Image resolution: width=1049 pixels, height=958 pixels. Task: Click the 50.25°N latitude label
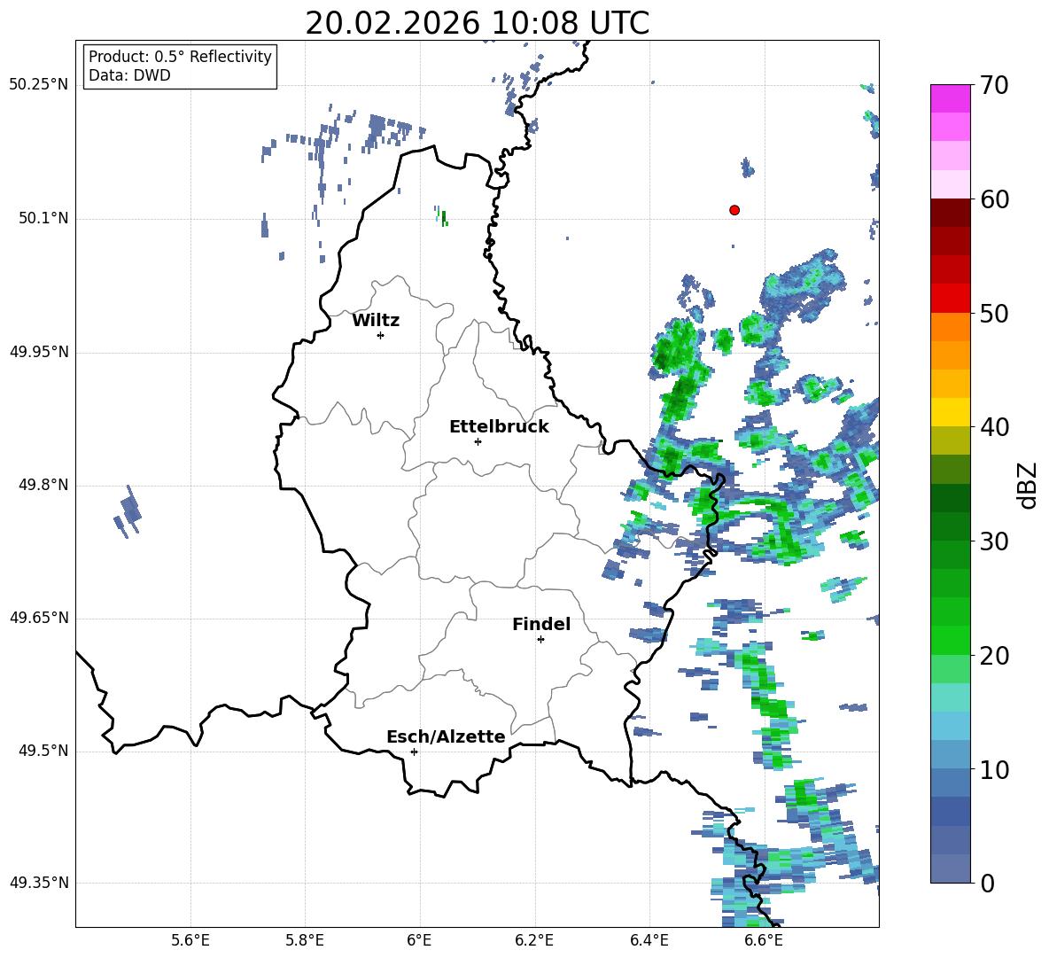(38, 85)
